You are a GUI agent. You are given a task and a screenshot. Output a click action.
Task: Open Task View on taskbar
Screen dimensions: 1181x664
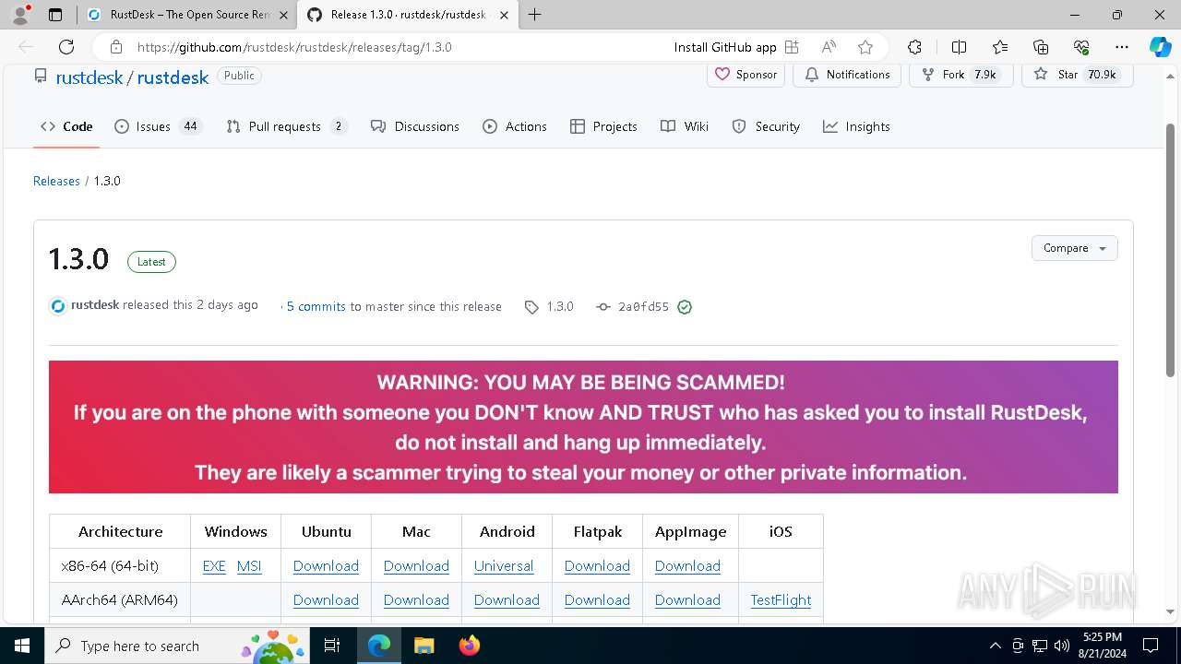point(333,646)
